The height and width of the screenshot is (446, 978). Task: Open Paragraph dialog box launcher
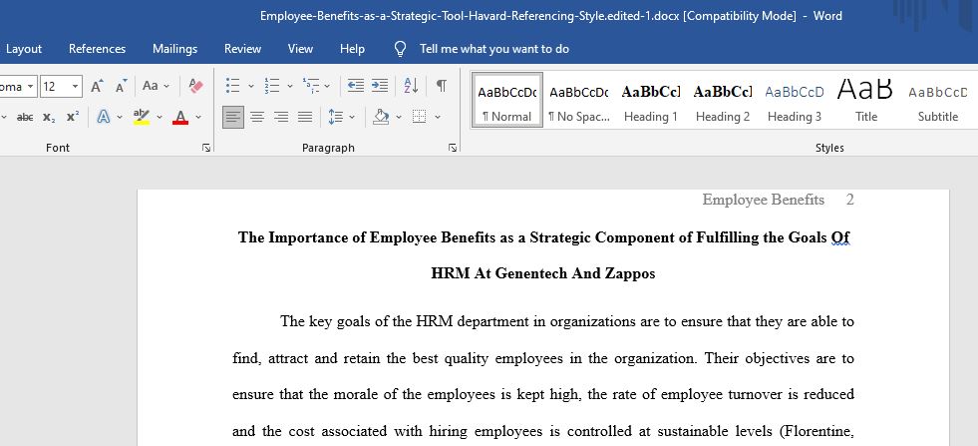point(453,148)
